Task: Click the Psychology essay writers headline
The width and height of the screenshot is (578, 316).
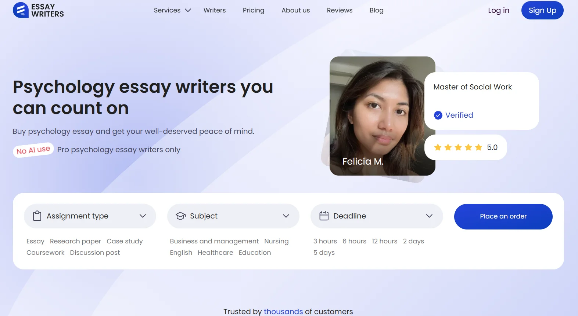Action: click(x=143, y=98)
